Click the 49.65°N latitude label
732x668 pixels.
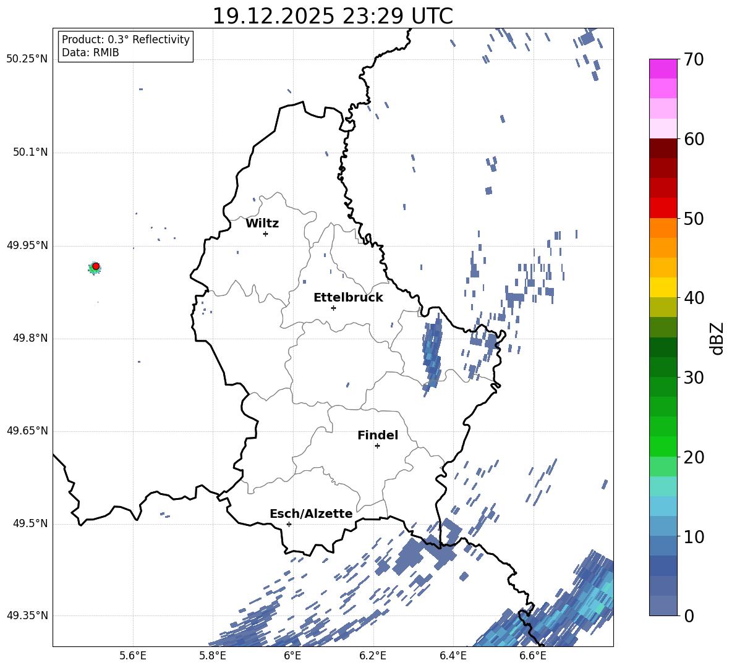point(27,431)
